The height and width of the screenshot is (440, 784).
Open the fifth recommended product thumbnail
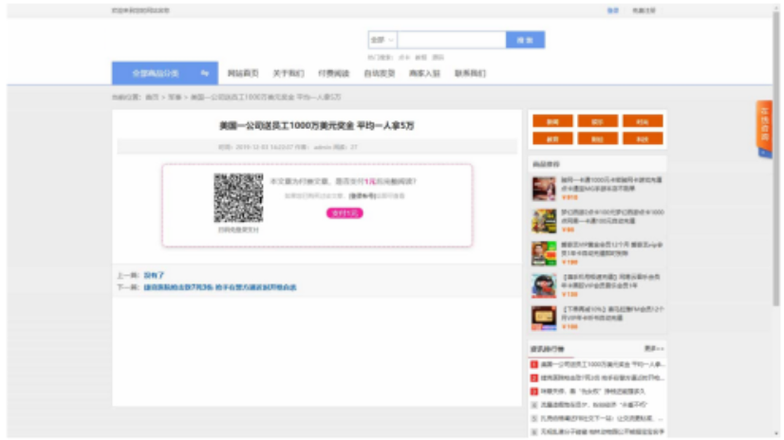(543, 318)
